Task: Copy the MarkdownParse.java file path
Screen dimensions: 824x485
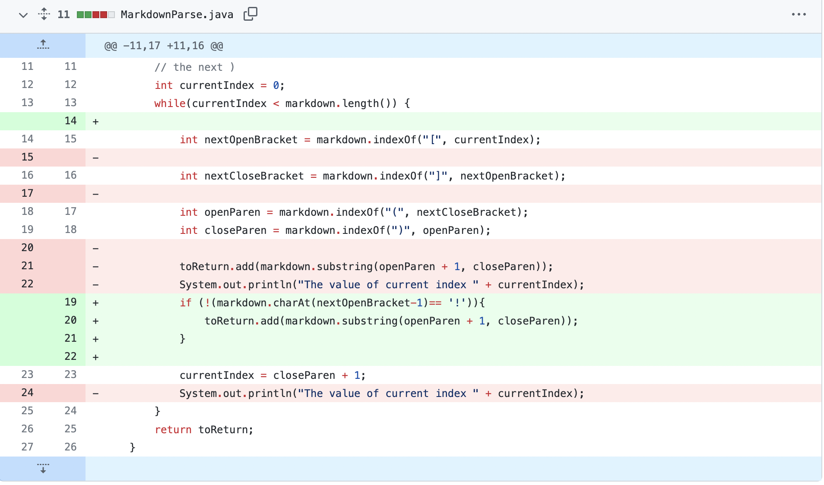Action: (250, 14)
